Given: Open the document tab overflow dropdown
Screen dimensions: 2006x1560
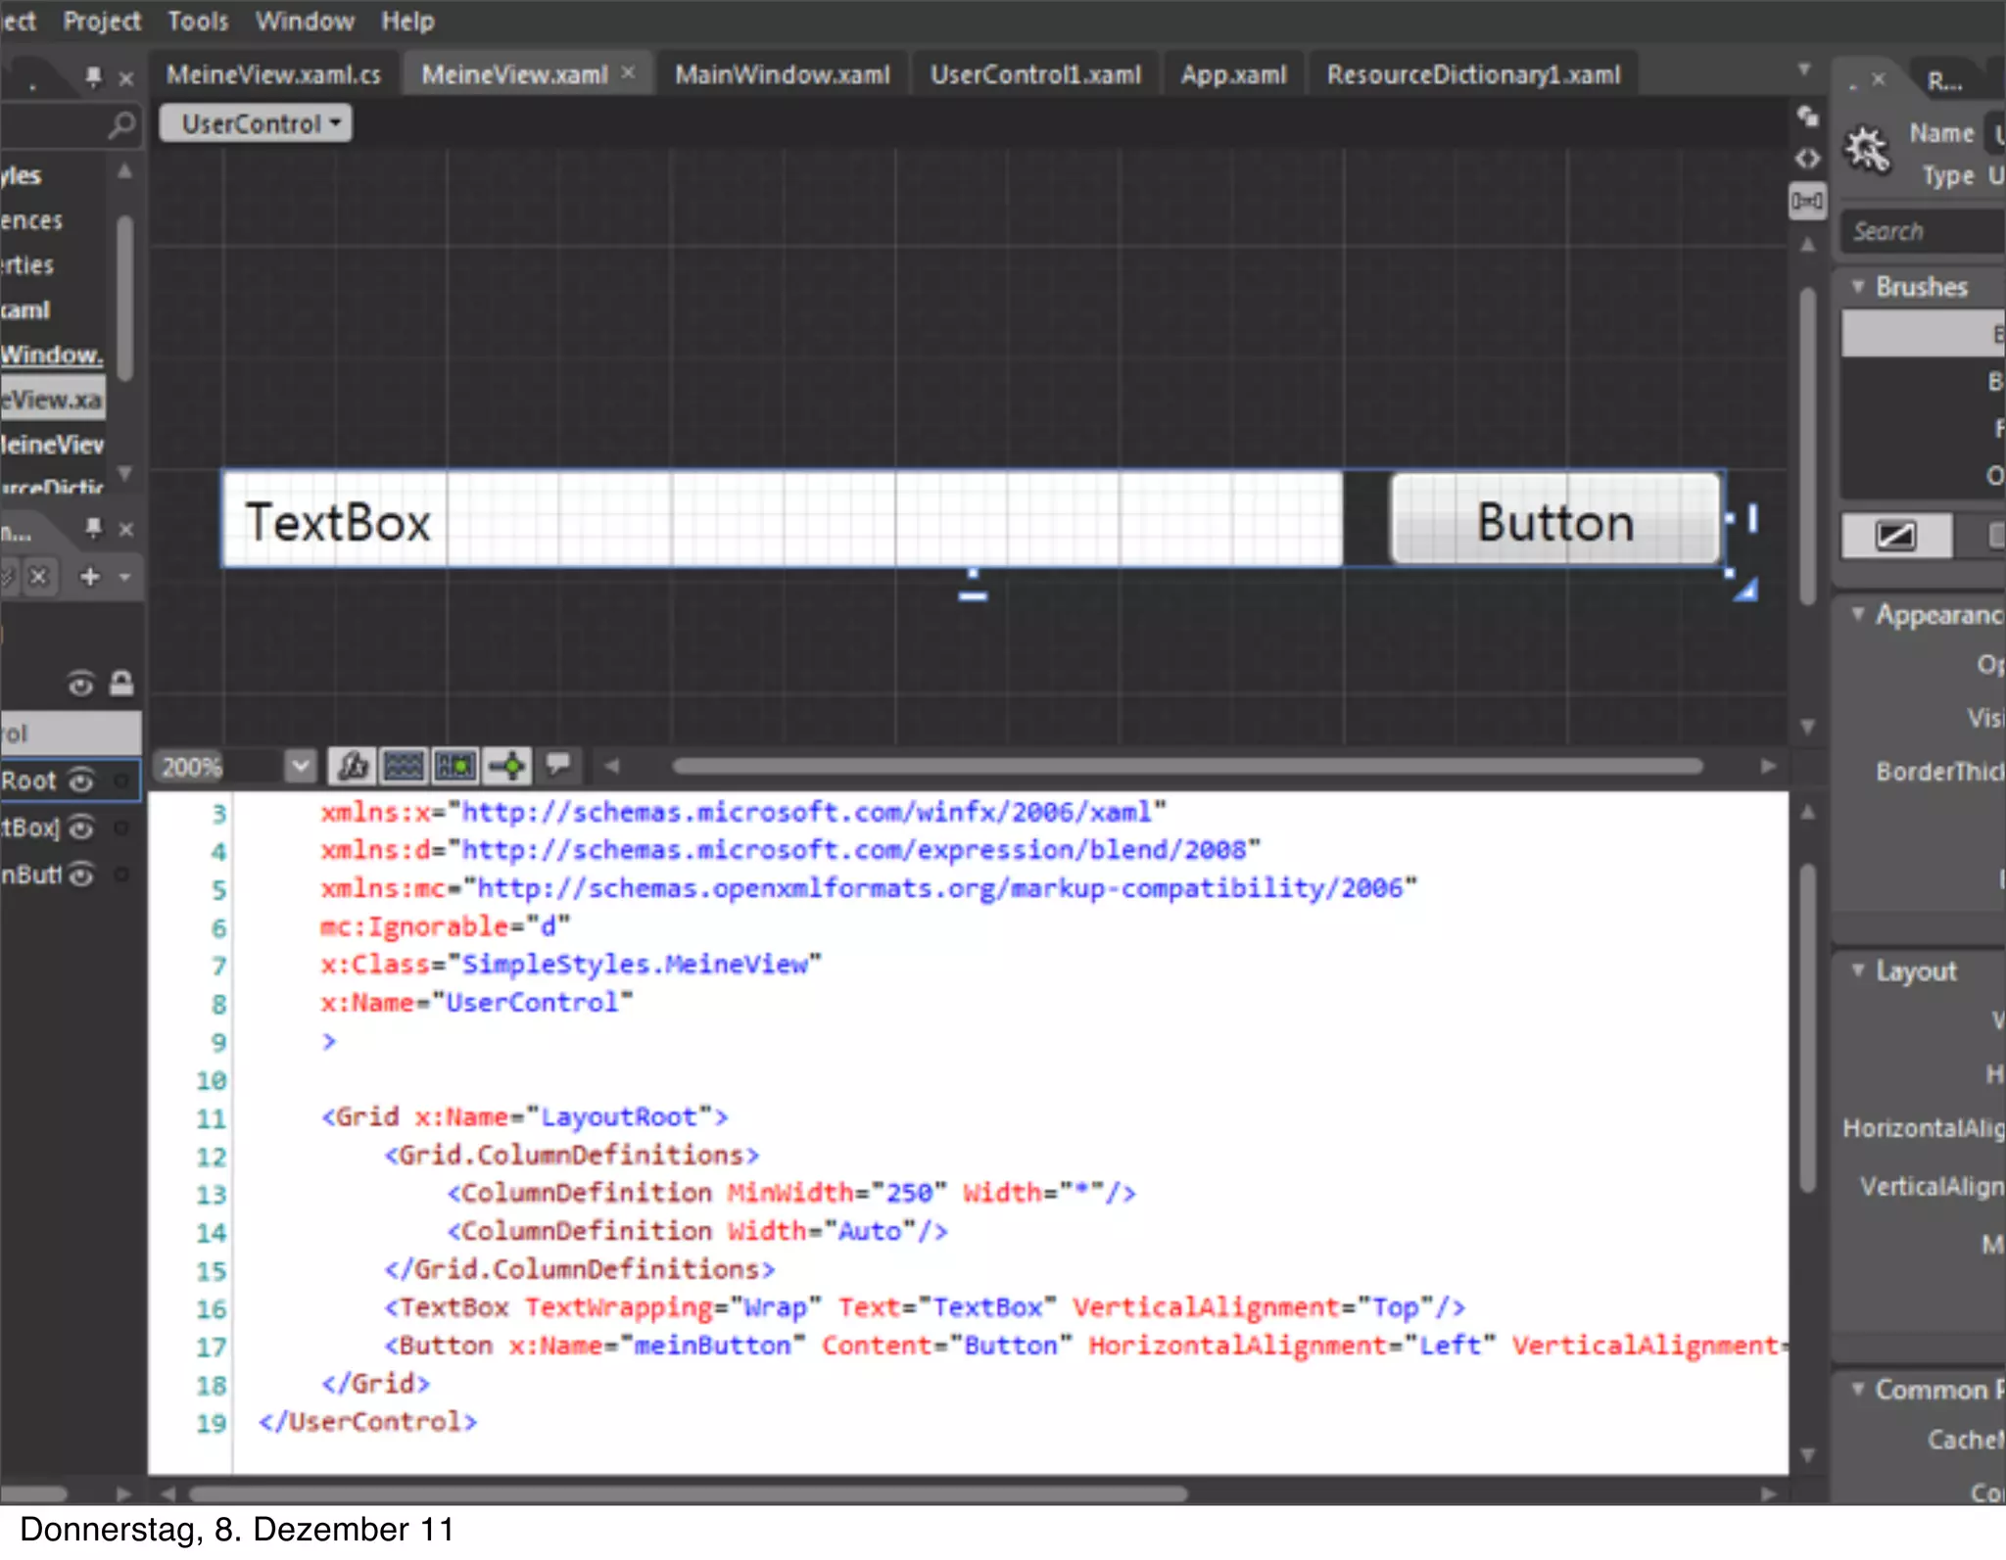Looking at the screenshot, I should pyautogui.click(x=1803, y=70).
